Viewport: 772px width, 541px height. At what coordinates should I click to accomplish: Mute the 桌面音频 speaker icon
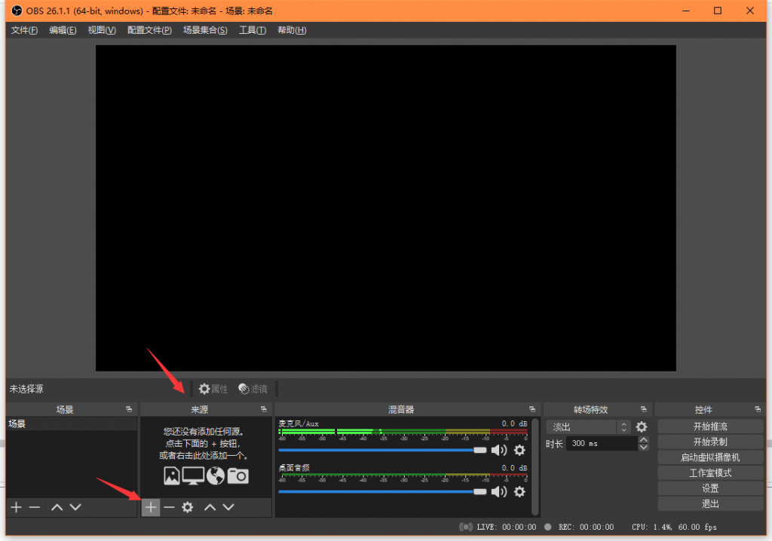click(x=499, y=491)
